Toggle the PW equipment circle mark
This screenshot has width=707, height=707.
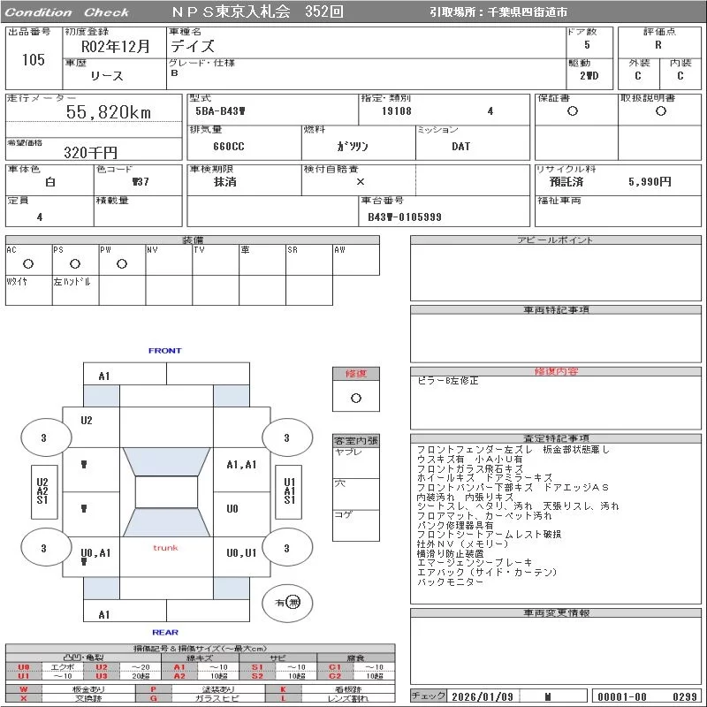(x=121, y=263)
